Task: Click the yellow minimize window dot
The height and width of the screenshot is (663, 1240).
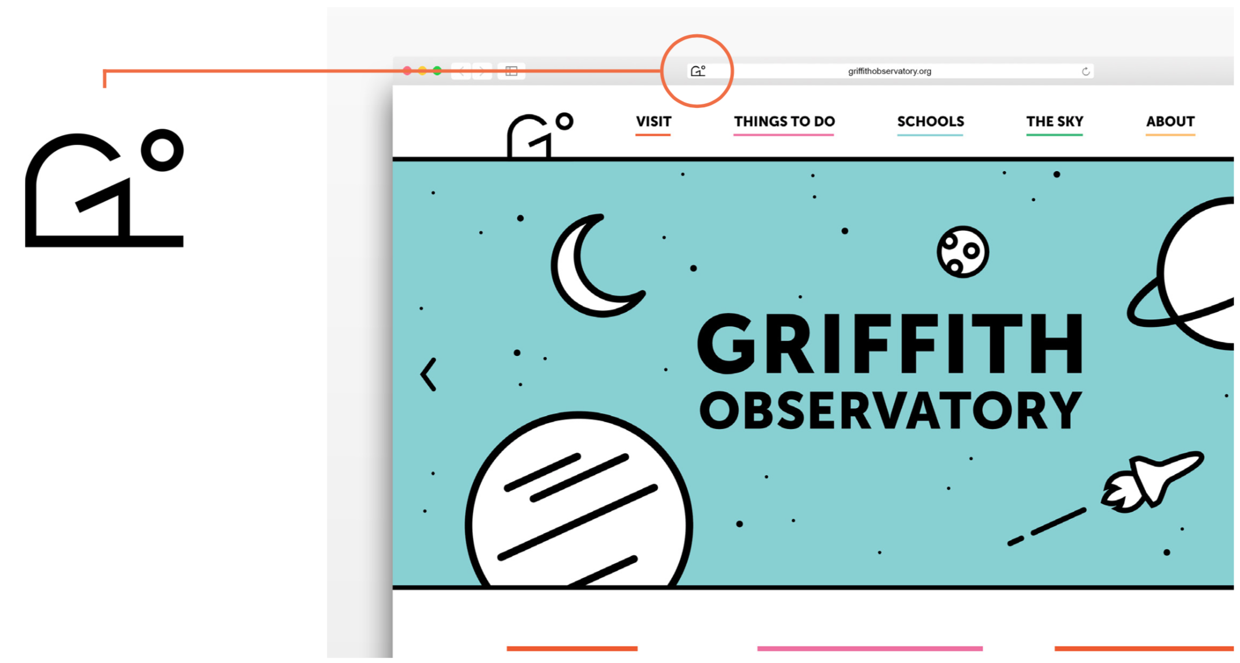Action: [x=422, y=71]
